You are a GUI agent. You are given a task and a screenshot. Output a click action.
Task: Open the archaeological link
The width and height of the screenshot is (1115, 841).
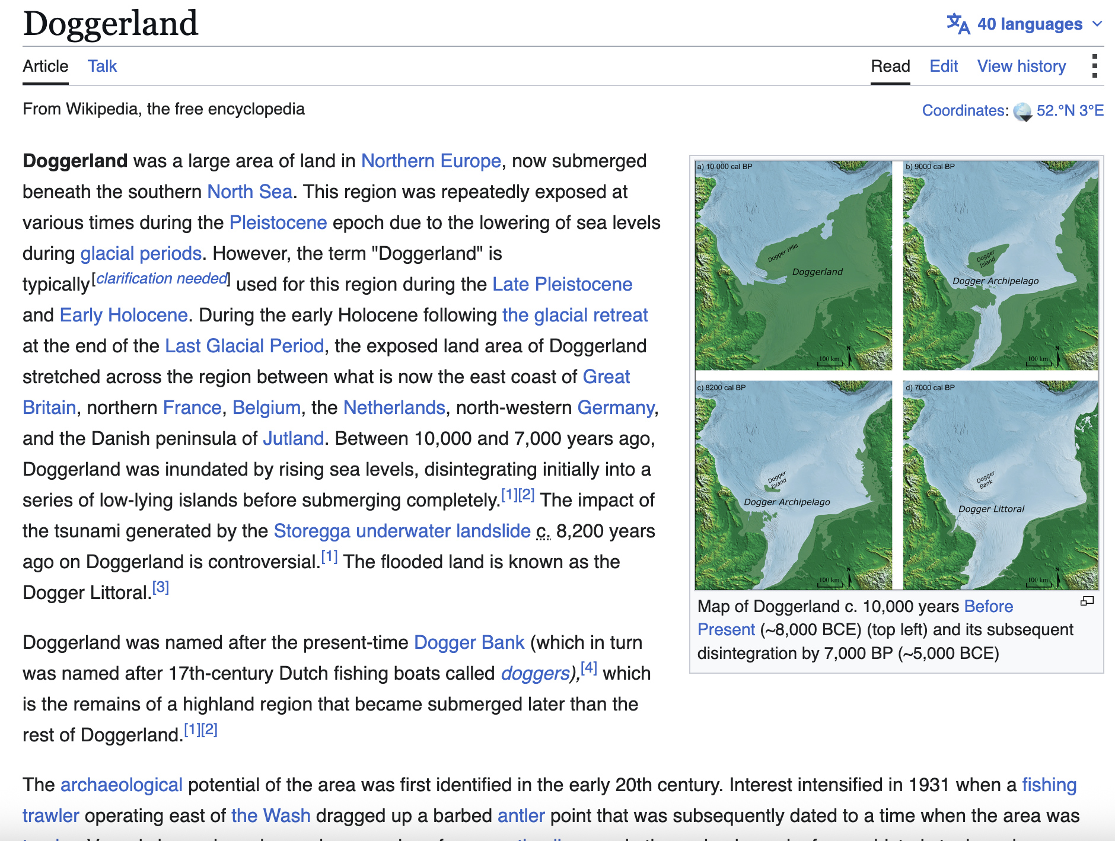[x=122, y=785]
